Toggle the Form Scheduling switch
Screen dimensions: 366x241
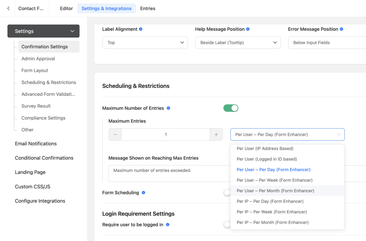point(227,192)
